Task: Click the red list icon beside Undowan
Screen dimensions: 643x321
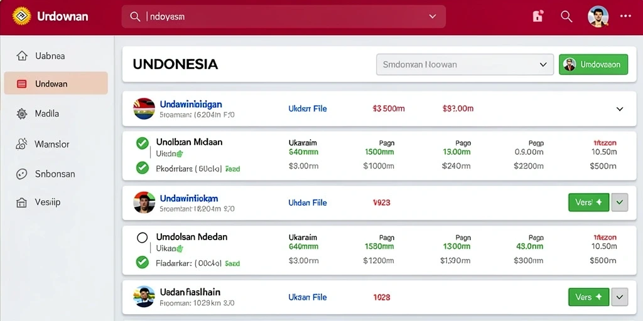Action: pyautogui.click(x=22, y=84)
